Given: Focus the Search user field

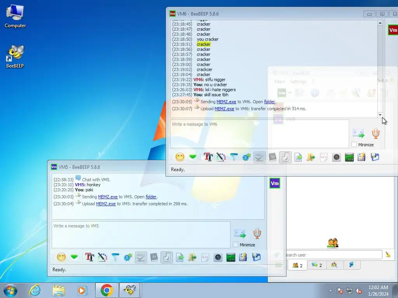Looking at the screenshot, I should pyautogui.click(x=334, y=255).
